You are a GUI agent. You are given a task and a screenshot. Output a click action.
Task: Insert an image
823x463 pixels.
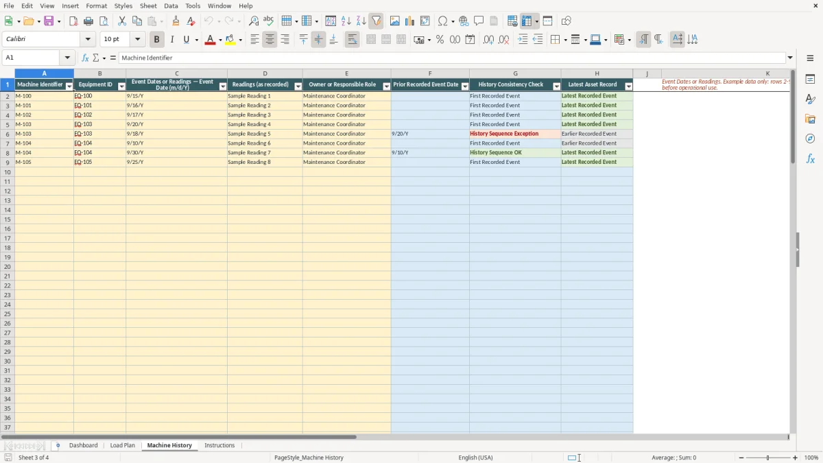(394, 21)
